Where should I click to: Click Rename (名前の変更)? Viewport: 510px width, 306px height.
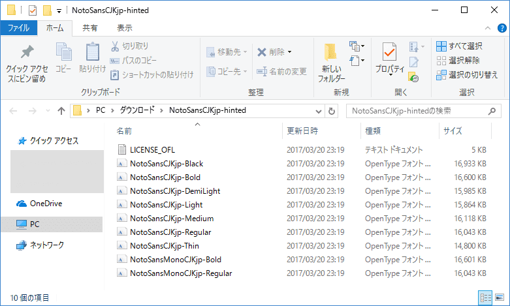tap(281, 72)
